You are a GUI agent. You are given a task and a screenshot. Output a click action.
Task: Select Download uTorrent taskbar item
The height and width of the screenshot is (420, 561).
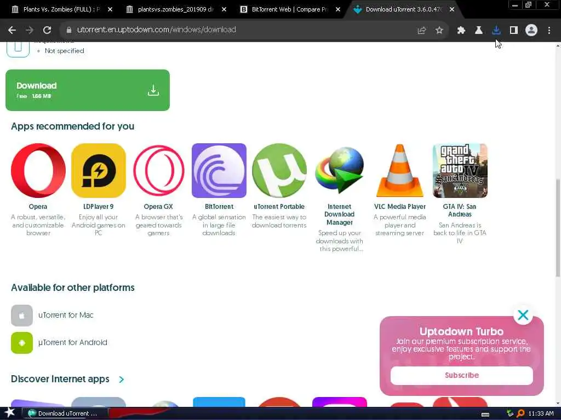[65, 413]
